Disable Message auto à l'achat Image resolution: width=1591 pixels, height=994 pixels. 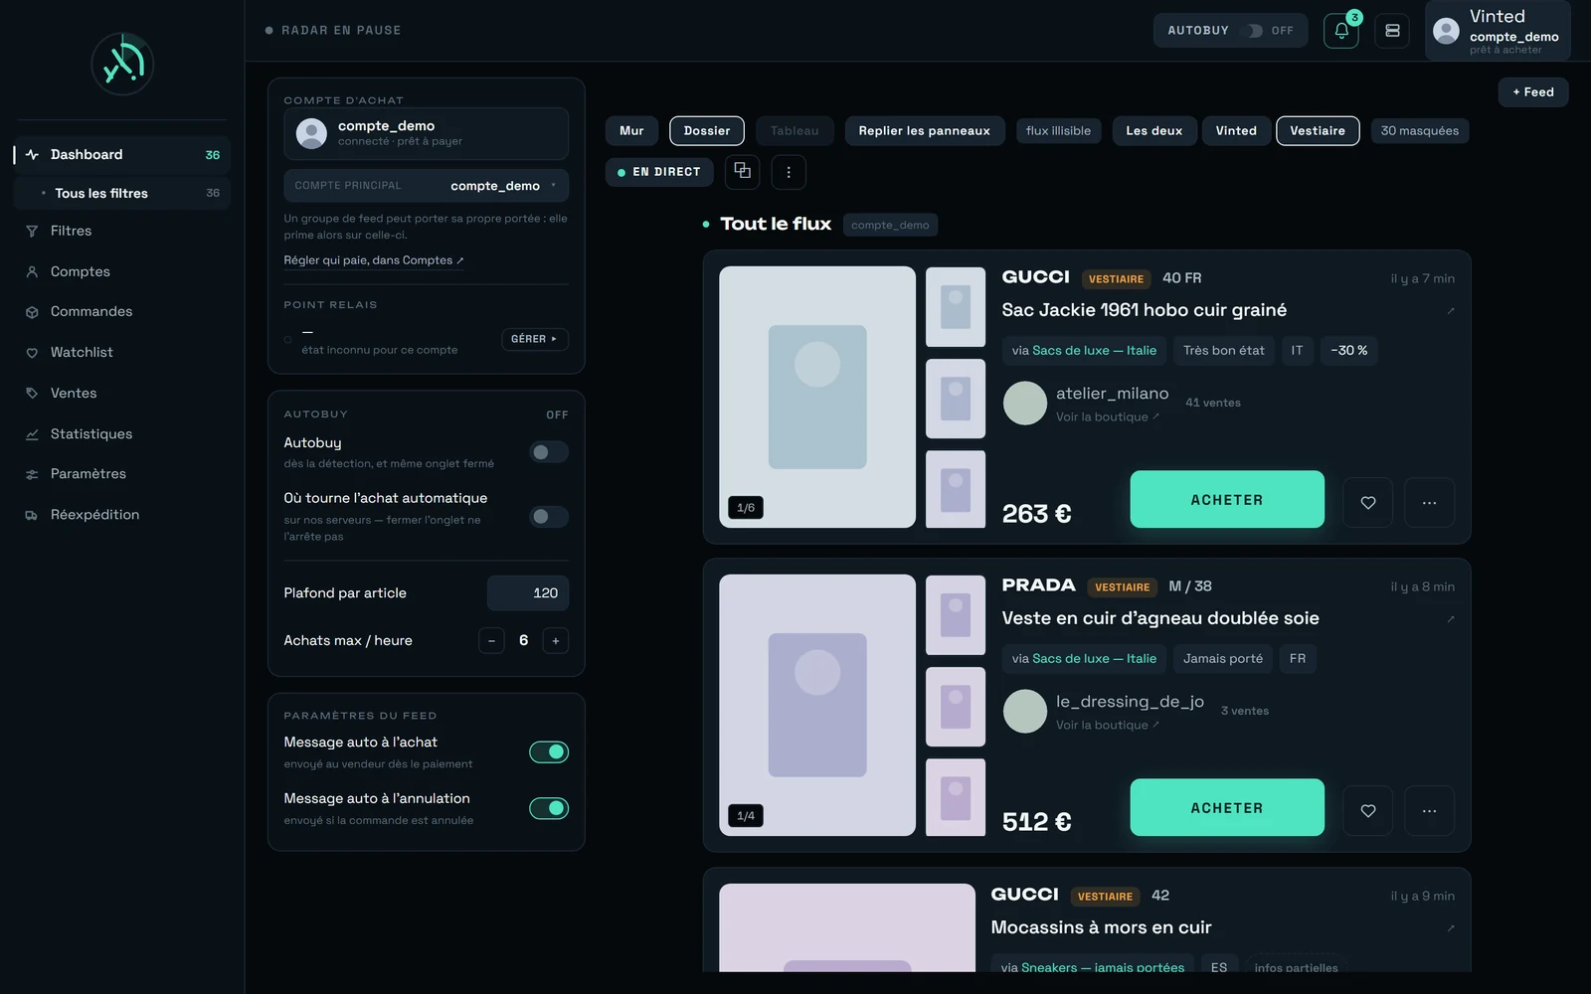point(549,752)
